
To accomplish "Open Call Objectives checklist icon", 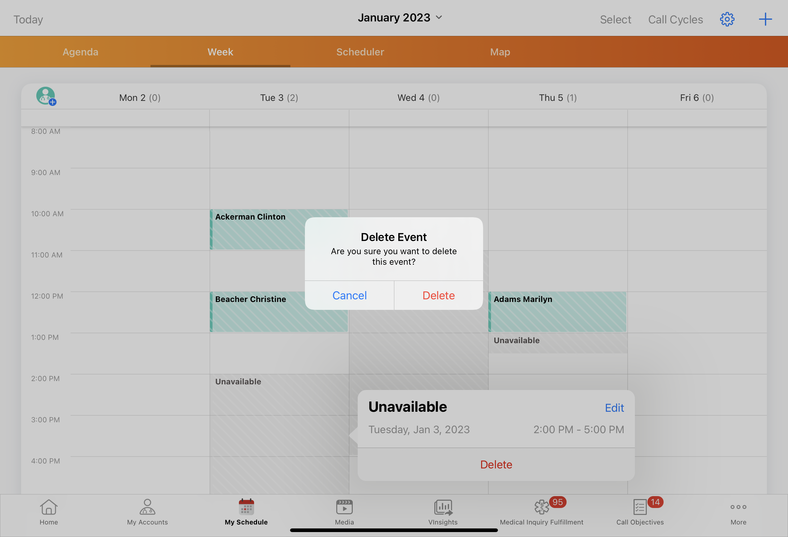I will click(x=640, y=512).
